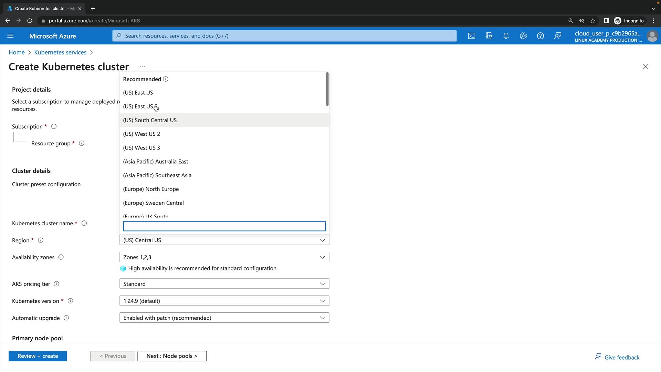Open help question mark icon
Viewport: 661px width, 372px height.
541,36
